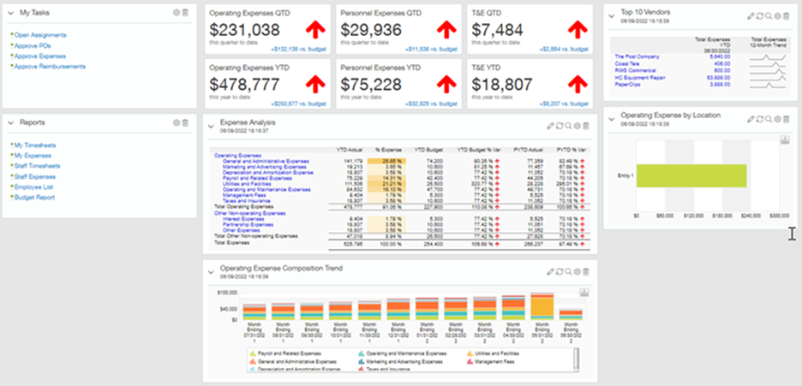
Task: Click magnifier icon on Operating Expense by Location
Action: click(x=769, y=118)
